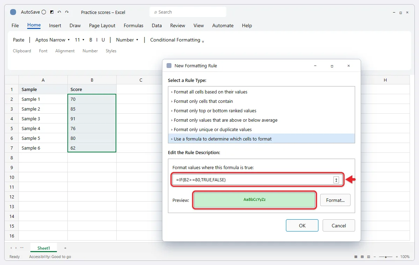Open the Page Layout tab
Viewport: 419px width, 265px height.
(x=102, y=25)
